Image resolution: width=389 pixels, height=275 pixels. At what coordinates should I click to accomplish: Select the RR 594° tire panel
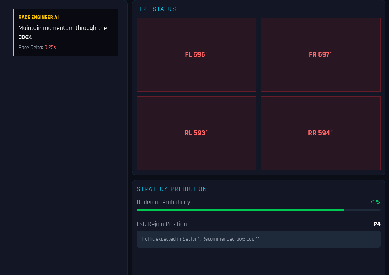coord(320,133)
